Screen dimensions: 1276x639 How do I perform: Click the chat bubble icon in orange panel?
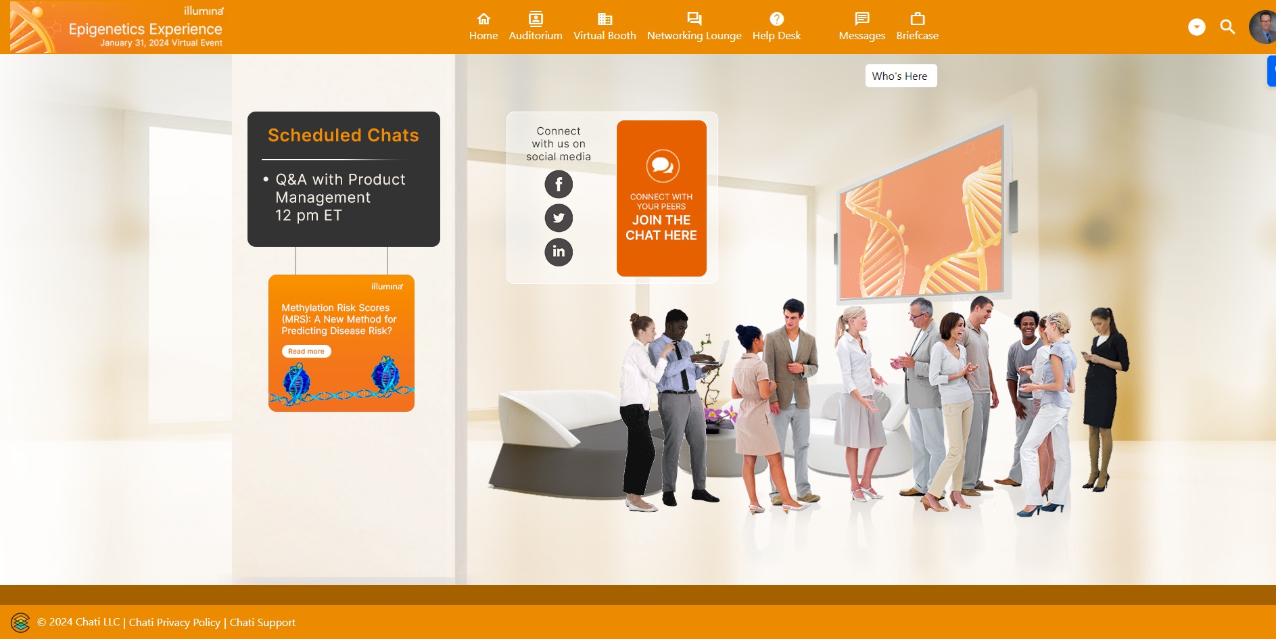click(663, 166)
